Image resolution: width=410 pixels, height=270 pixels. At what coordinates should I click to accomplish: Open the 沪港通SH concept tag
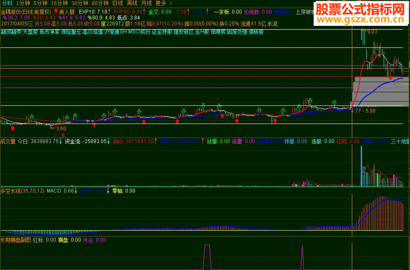click(115, 32)
